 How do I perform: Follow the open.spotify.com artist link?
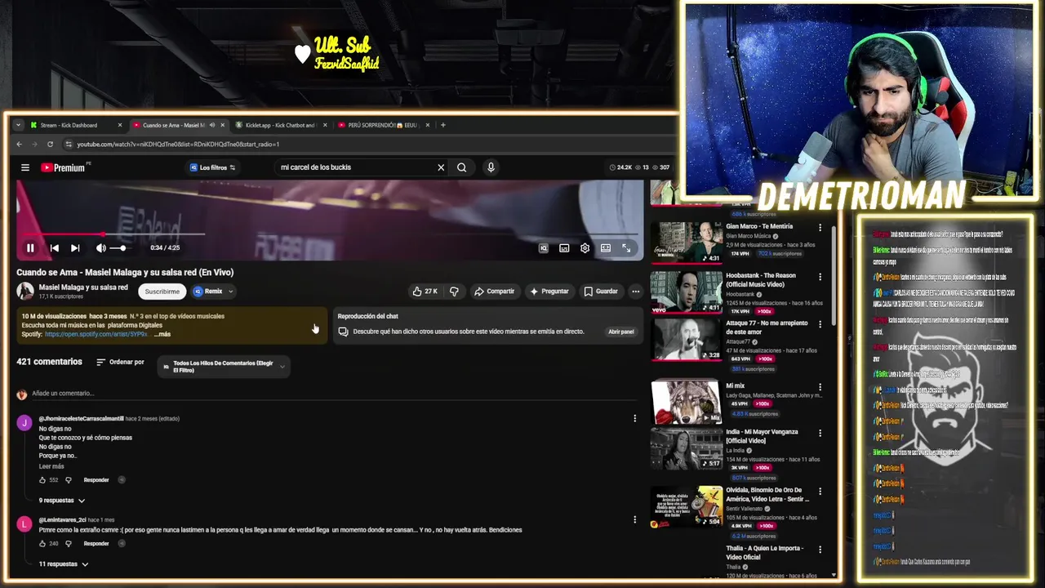pyautogui.click(x=96, y=334)
